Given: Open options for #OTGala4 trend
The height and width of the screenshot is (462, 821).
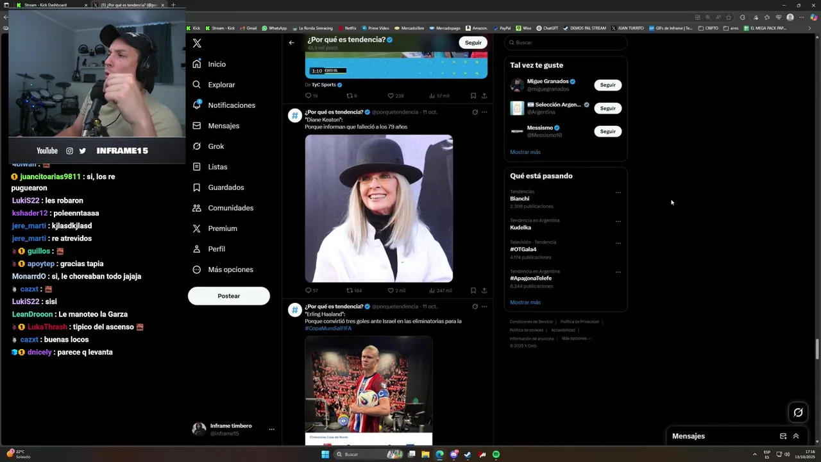Looking at the screenshot, I should pyautogui.click(x=618, y=243).
